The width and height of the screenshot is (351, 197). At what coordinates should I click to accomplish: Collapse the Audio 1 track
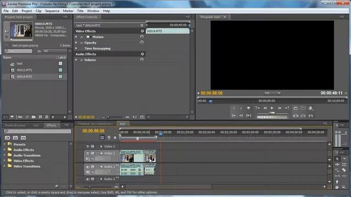101,166
